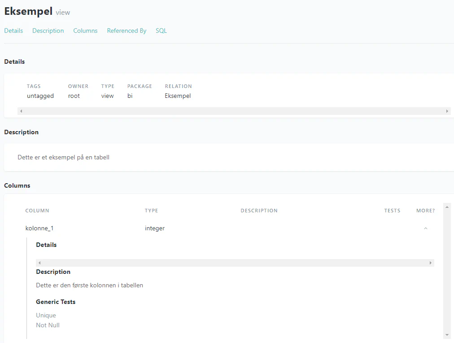Open the SQL tab link
Viewport: 454px width, 343px height.
161,31
